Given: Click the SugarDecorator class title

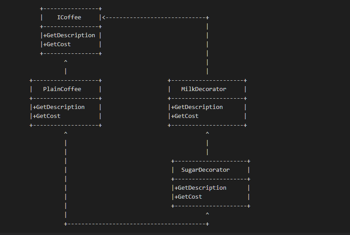Looking at the screenshot, I should tap(206, 170).
